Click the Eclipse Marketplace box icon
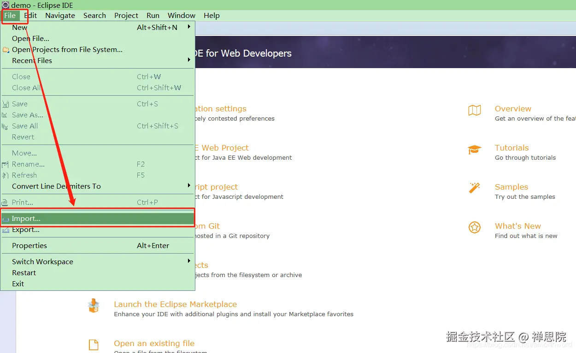The image size is (576, 353). click(94, 306)
